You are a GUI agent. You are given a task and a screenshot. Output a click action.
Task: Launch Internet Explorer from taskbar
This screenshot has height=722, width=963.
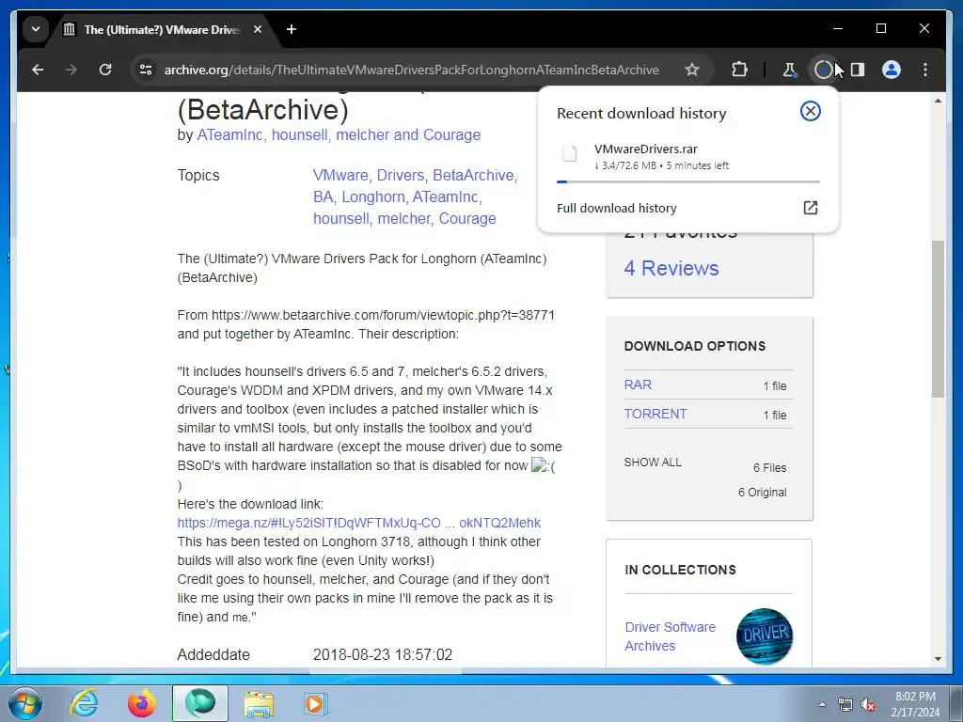84,703
